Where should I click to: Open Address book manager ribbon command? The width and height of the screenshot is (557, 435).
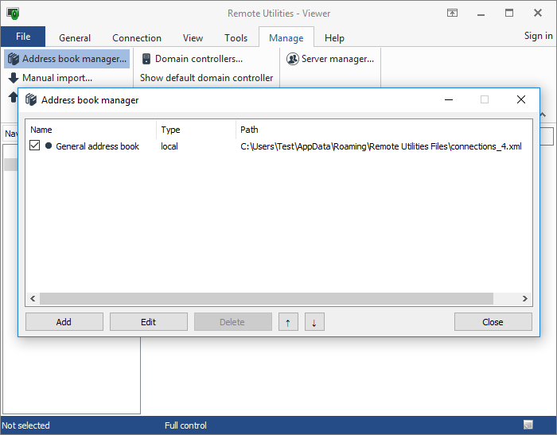click(x=67, y=59)
